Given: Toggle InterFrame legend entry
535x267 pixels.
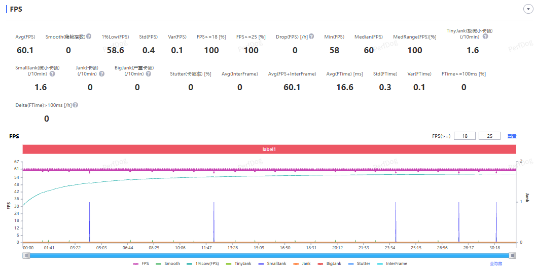Looking at the screenshot, I should tap(392, 263).
